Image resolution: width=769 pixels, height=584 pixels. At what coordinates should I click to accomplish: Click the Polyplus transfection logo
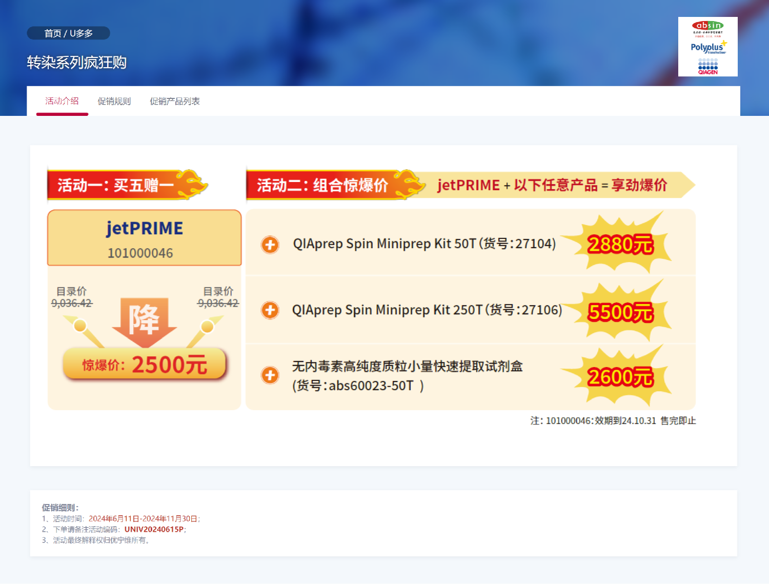(x=709, y=48)
